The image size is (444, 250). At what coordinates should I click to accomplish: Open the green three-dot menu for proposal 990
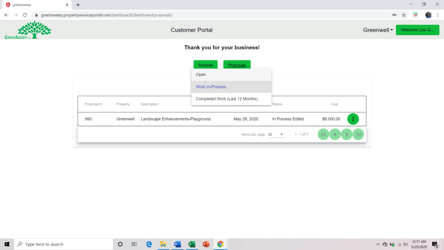[353, 119]
